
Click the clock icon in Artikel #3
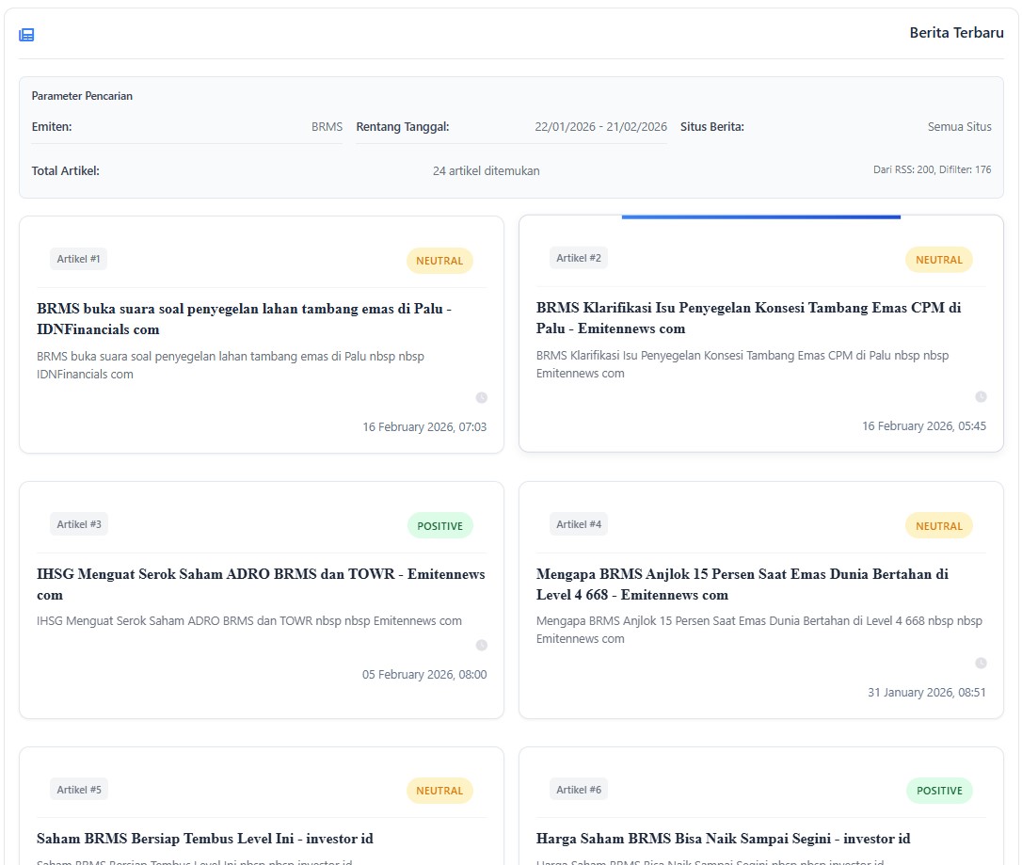click(x=482, y=646)
